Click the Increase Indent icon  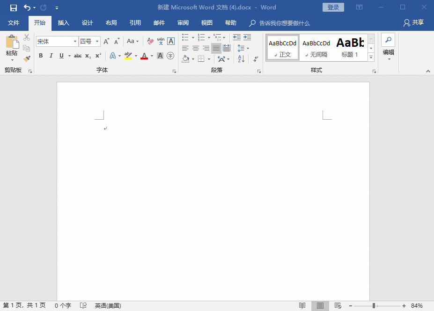click(x=247, y=37)
